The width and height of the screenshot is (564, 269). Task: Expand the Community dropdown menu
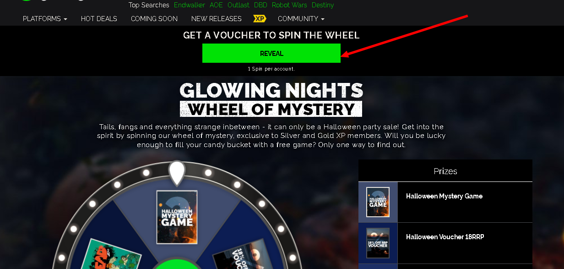coord(301,19)
